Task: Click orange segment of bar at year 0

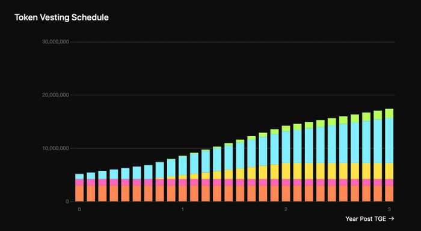Action: tap(79, 193)
